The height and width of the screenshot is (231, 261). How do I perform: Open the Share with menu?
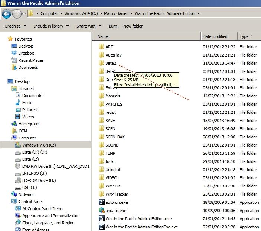click(x=89, y=26)
